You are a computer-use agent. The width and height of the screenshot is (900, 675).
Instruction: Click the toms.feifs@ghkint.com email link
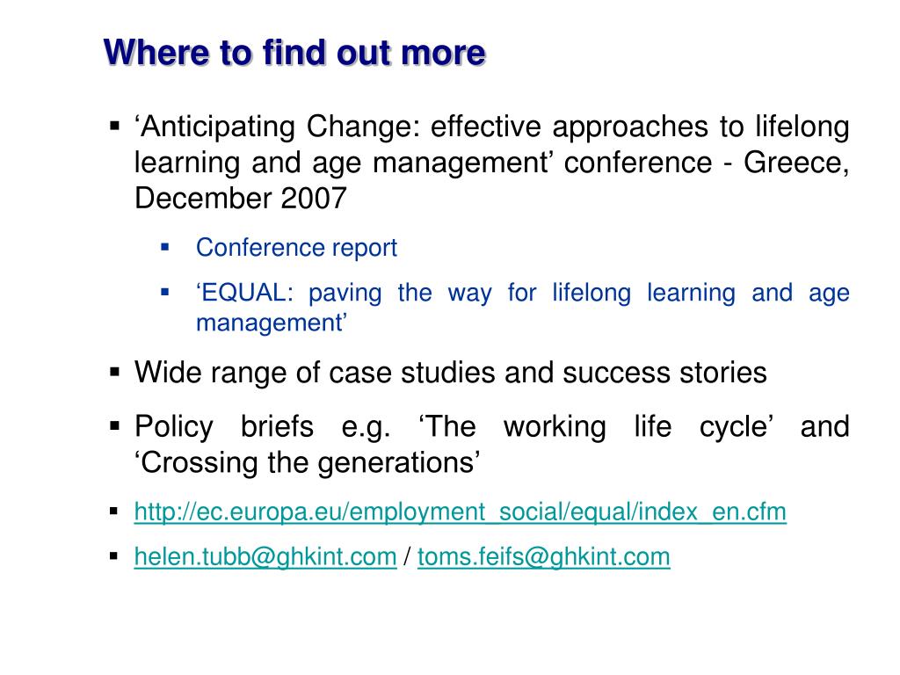(x=543, y=556)
